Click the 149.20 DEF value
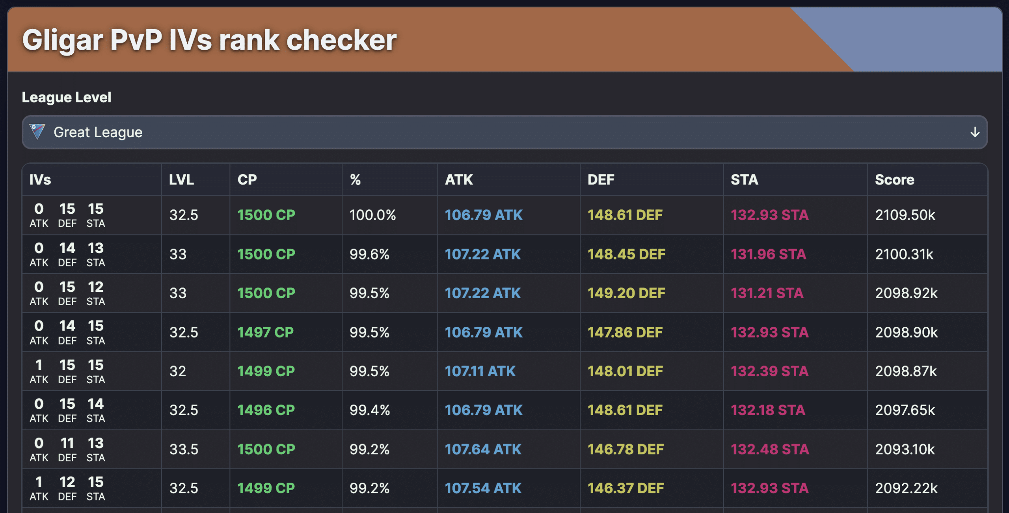Image resolution: width=1009 pixels, height=513 pixels. [x=626, y=293]
